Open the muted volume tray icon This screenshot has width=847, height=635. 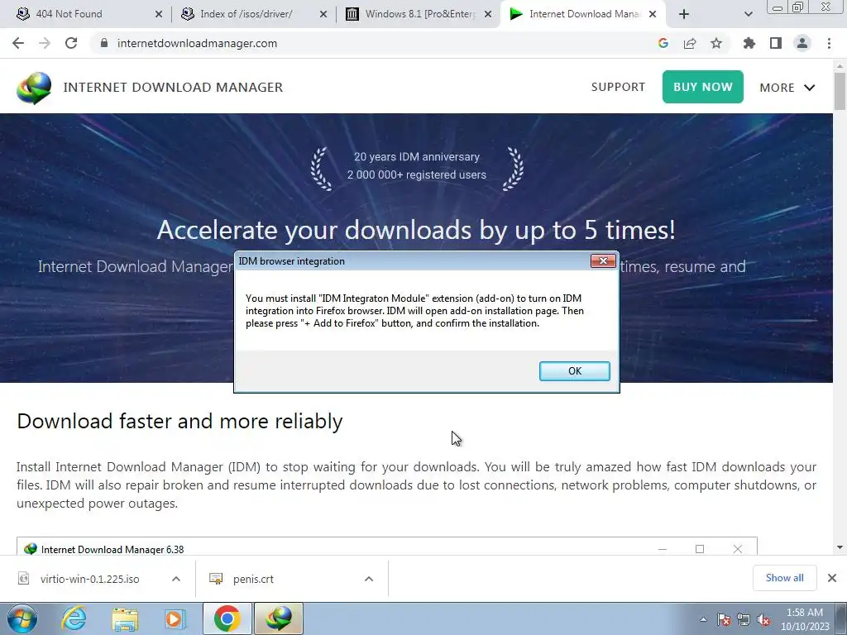point(763,619)
